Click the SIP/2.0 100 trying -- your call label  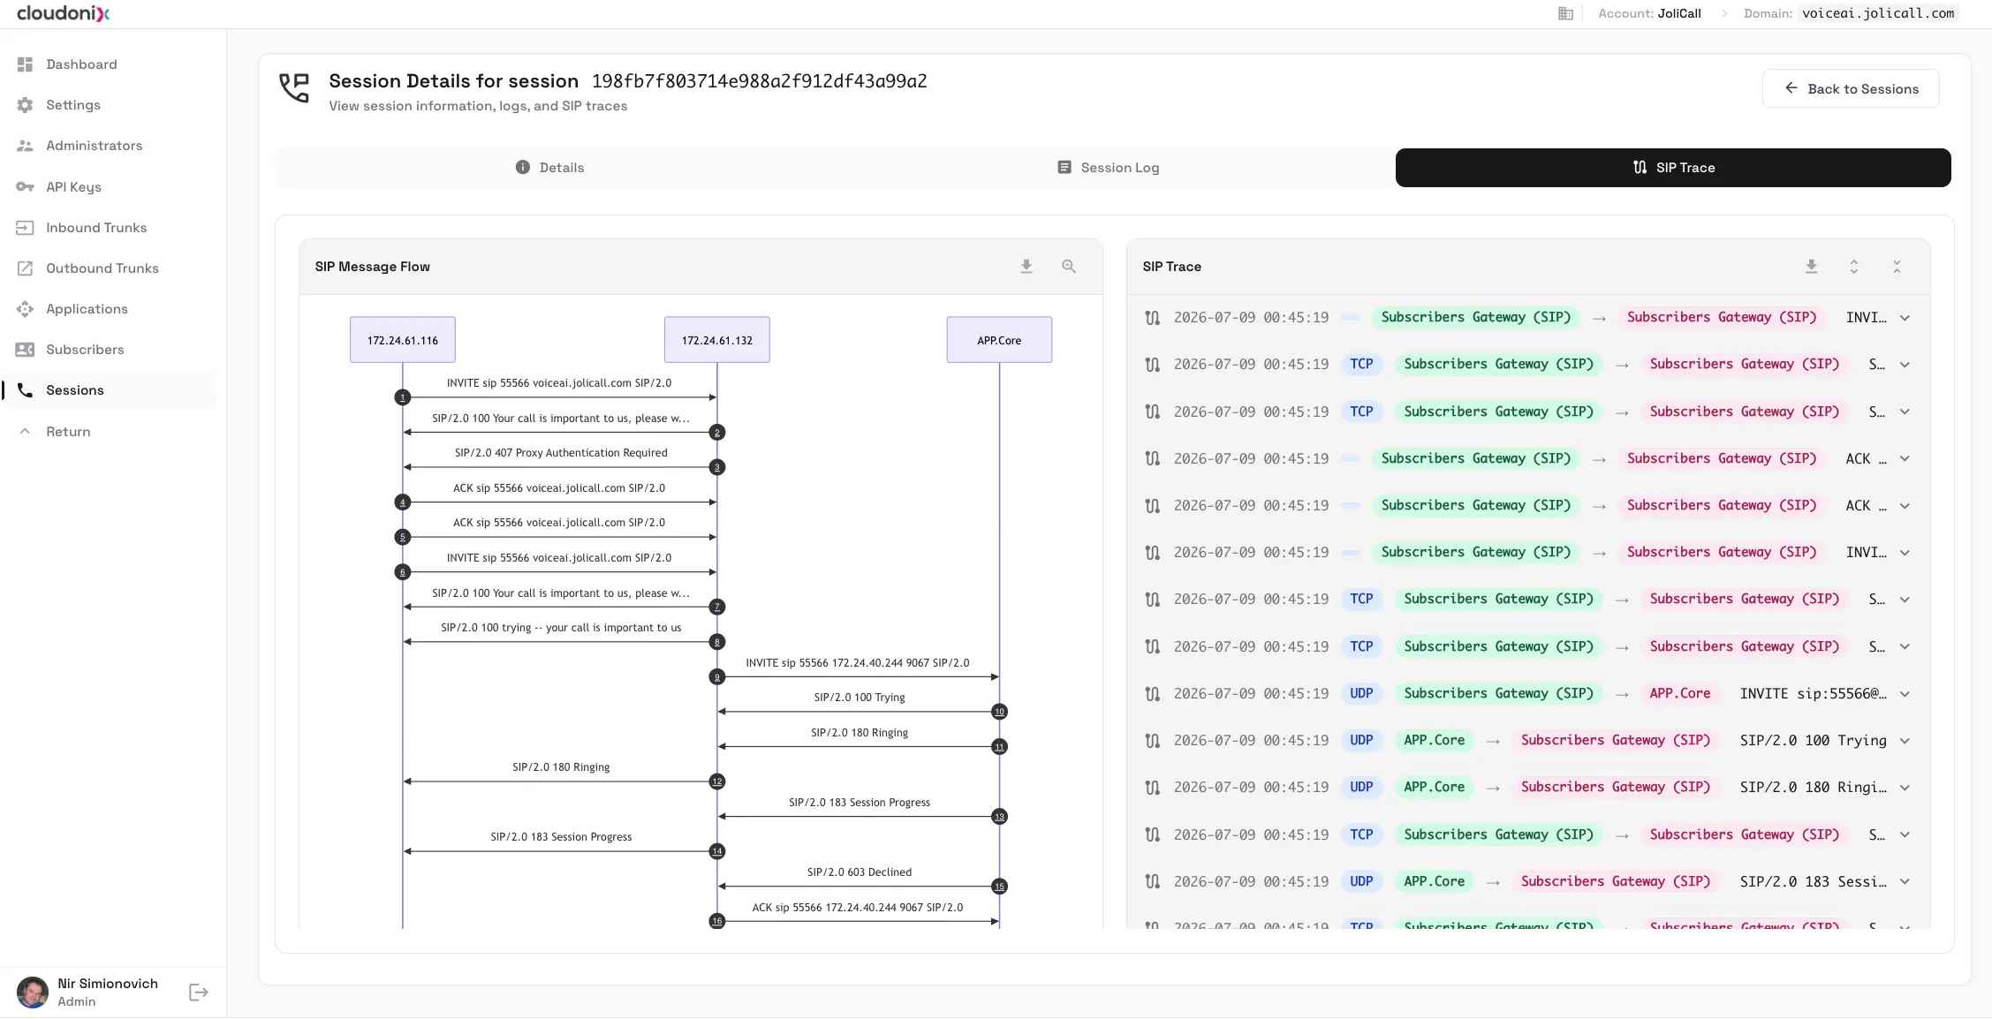click(561, 628)
